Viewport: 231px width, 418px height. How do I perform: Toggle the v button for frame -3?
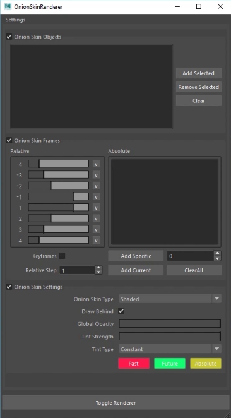(x=96, y=175)
